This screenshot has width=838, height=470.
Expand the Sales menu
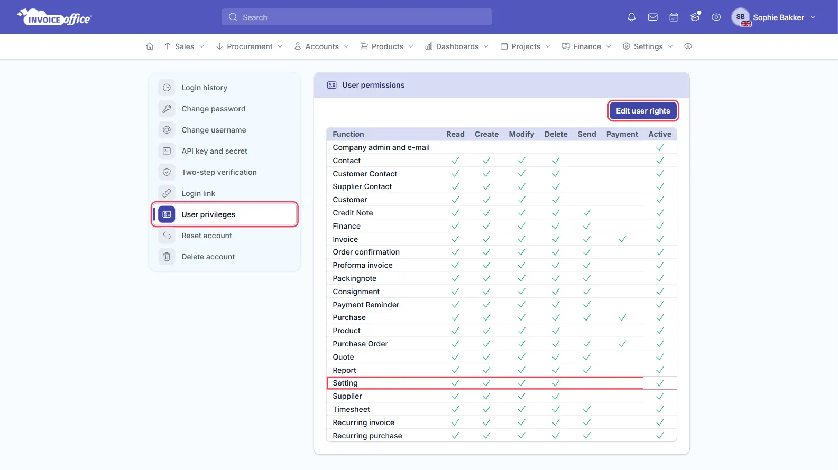pos(183,46)
